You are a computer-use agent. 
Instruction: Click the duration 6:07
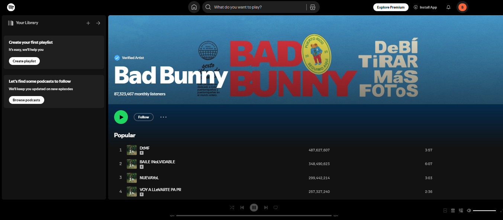click(429, 164)
